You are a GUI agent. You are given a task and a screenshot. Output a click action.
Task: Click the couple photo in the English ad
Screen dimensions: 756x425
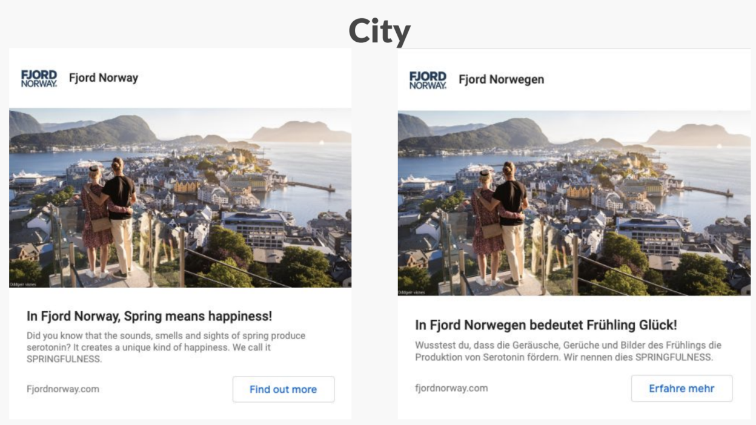(180, 197)
